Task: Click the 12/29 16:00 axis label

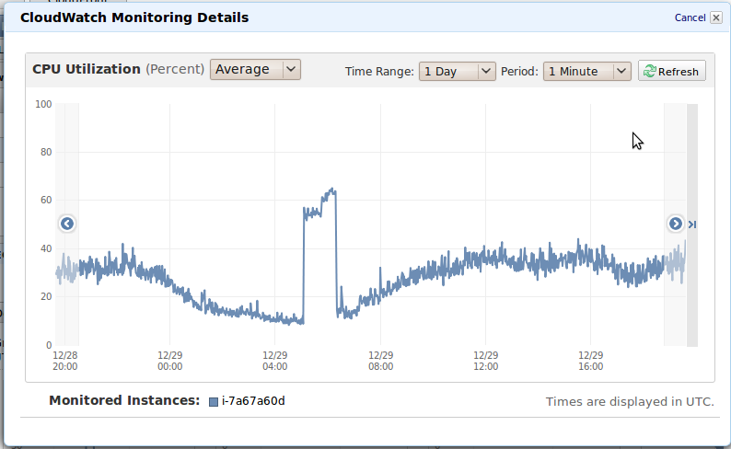Action: [x=591, y=361]
